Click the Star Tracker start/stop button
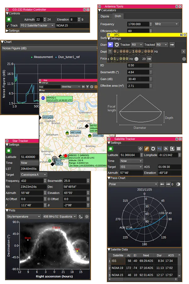This screenshot has height=284, width=189. coord(9,151)
